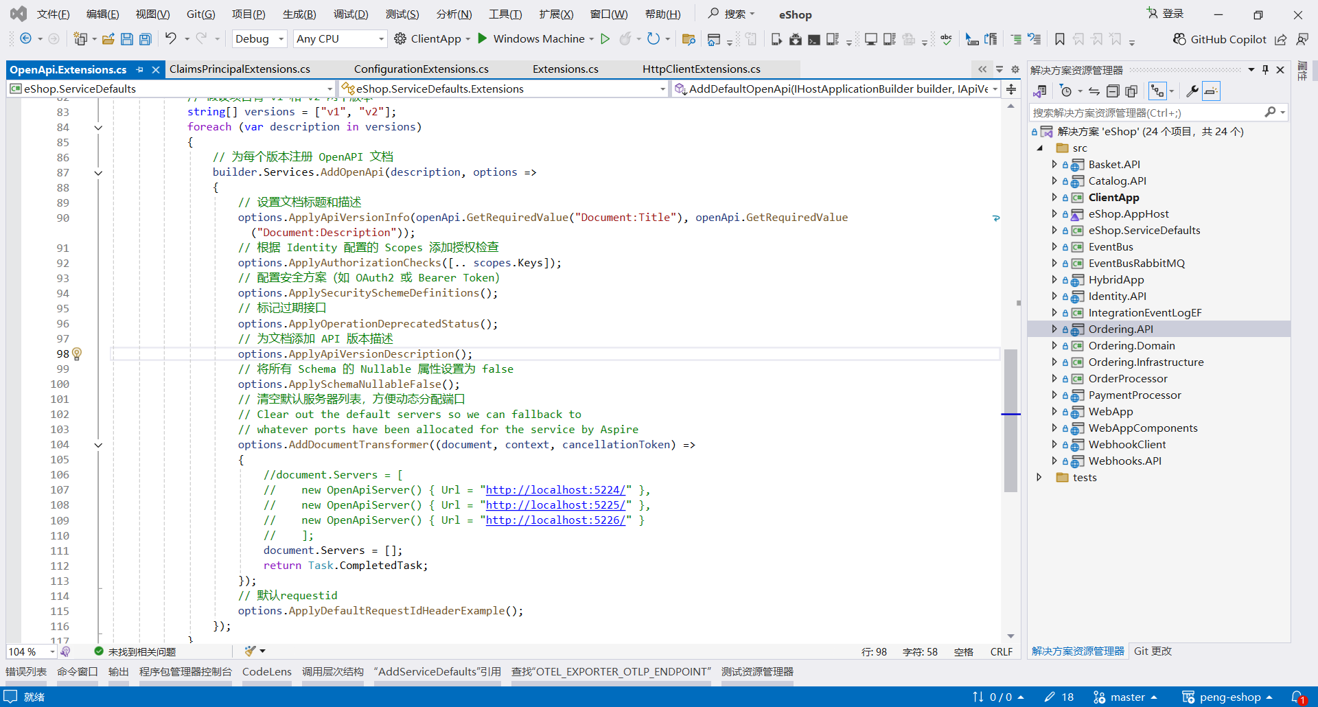
Task: Click the bookmark icon in the toolbar
Action: pos(1060,39)
